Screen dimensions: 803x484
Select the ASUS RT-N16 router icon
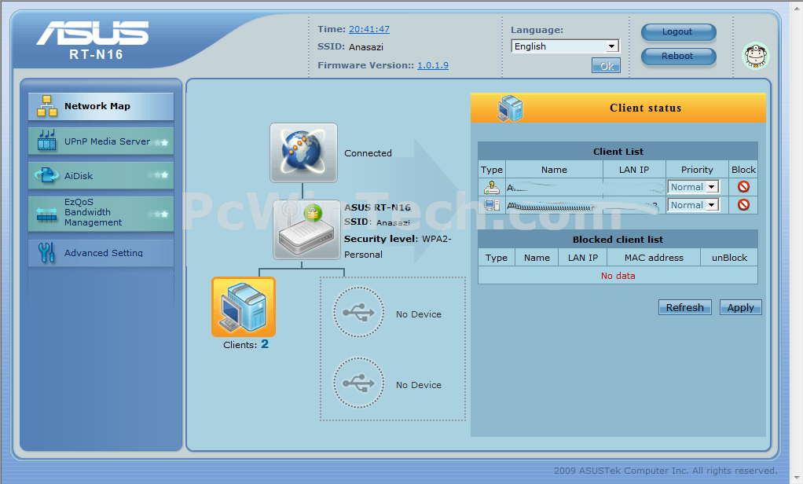coord(306,230)
